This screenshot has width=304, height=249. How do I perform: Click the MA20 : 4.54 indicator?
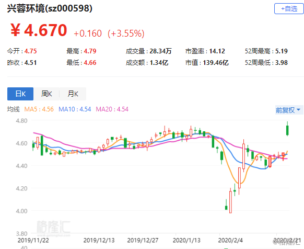[x=112, y=109]
